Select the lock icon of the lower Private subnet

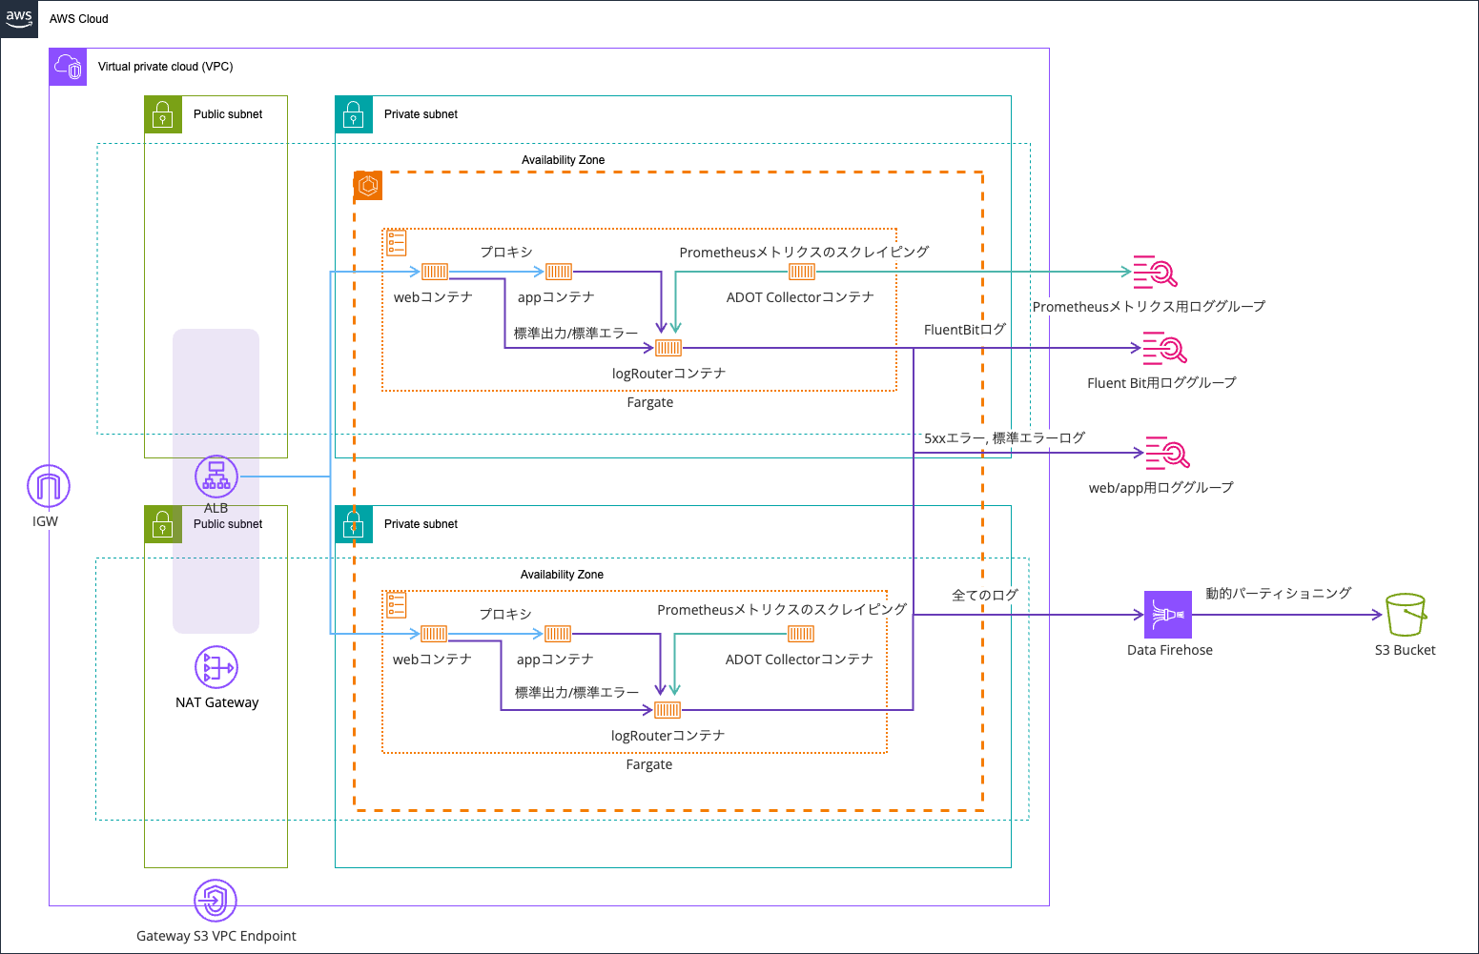tap(354, 524)
